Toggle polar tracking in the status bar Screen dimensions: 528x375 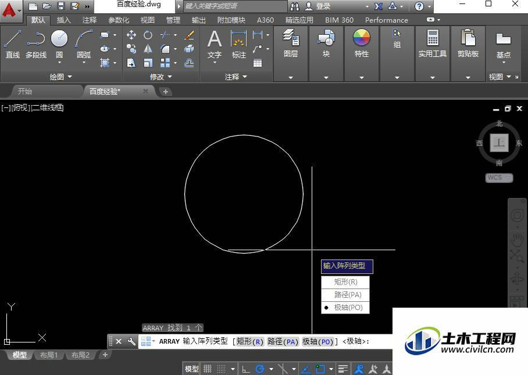(260, 369)
